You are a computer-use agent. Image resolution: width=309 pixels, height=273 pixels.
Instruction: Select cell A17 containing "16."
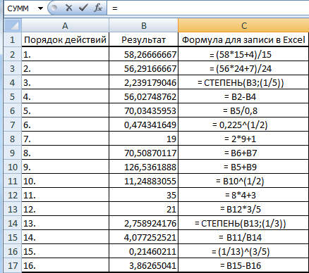click(x=65, y=265)
